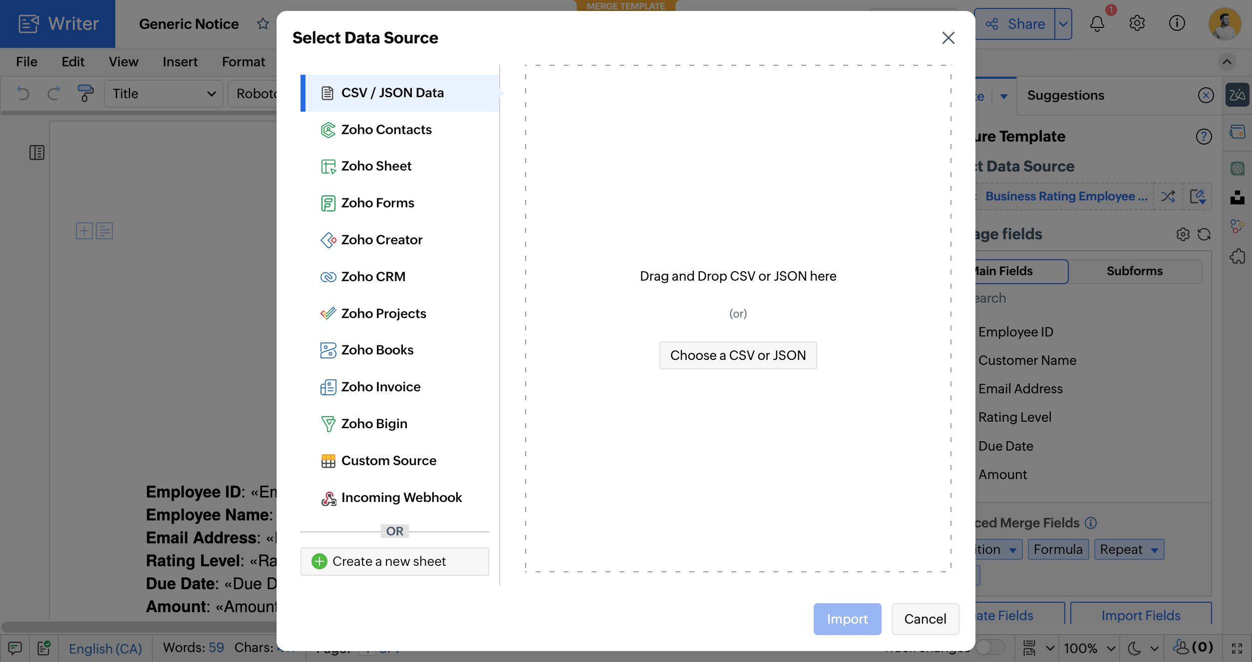Switch to the Subforms tab

pos(1135,271)
